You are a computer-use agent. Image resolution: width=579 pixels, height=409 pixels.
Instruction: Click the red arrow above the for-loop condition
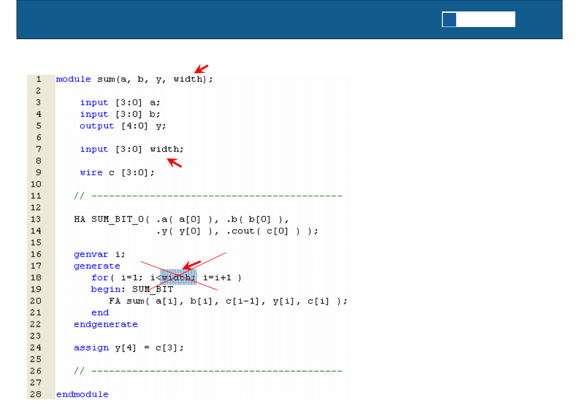coord(192,265)
